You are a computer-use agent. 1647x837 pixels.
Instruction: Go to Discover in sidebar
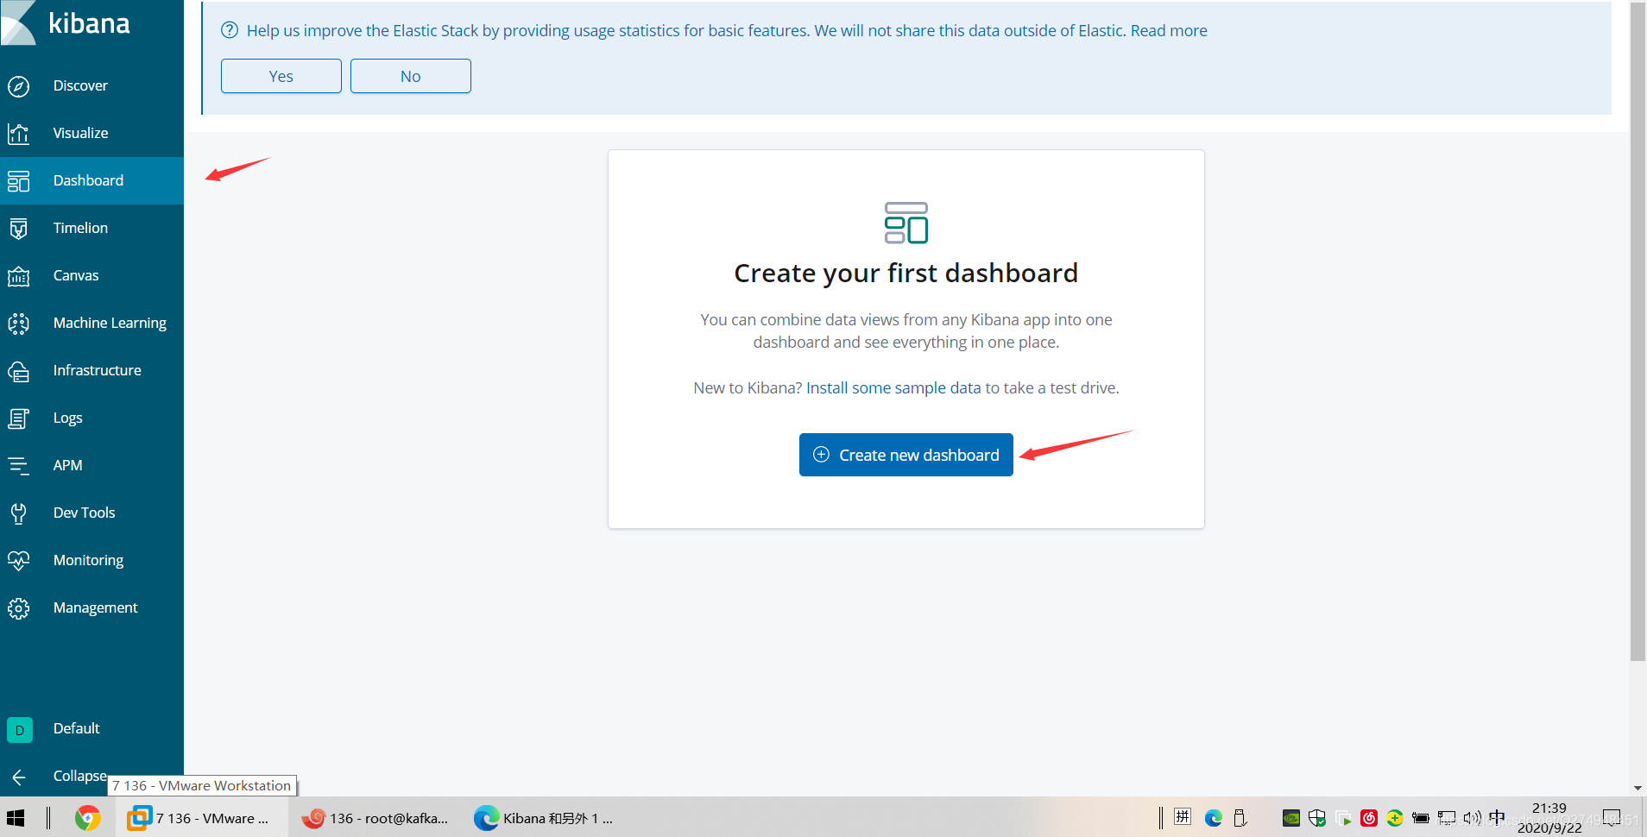80,85
